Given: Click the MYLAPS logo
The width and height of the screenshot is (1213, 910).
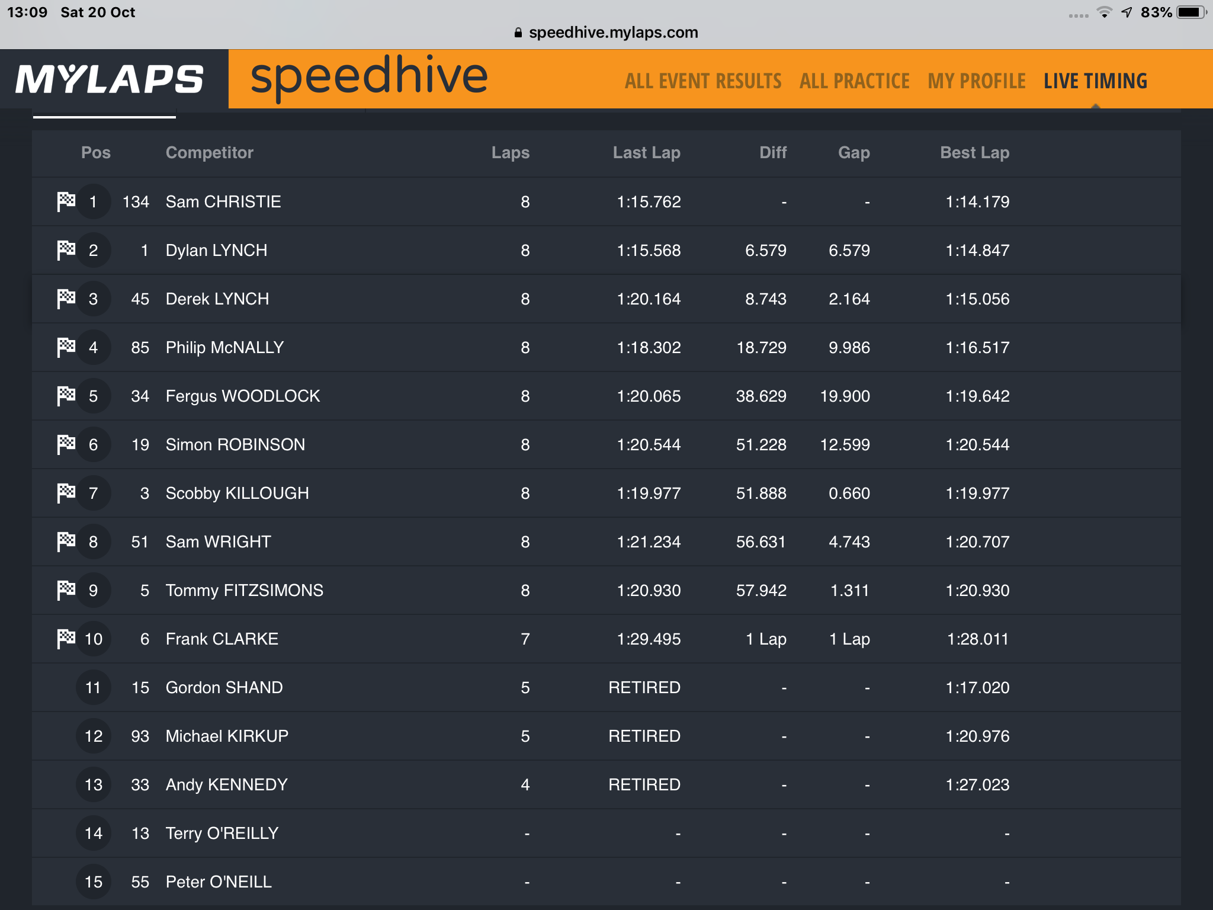Looking at the screenshot, I should [110, 79].
